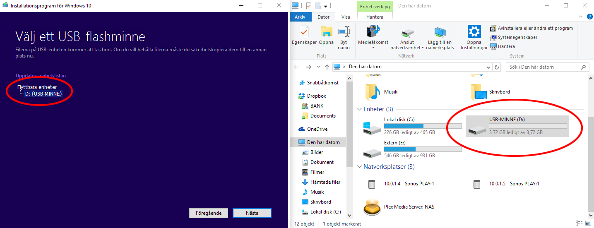Click Lägg till en nätverksplats icon

point(440,39)
